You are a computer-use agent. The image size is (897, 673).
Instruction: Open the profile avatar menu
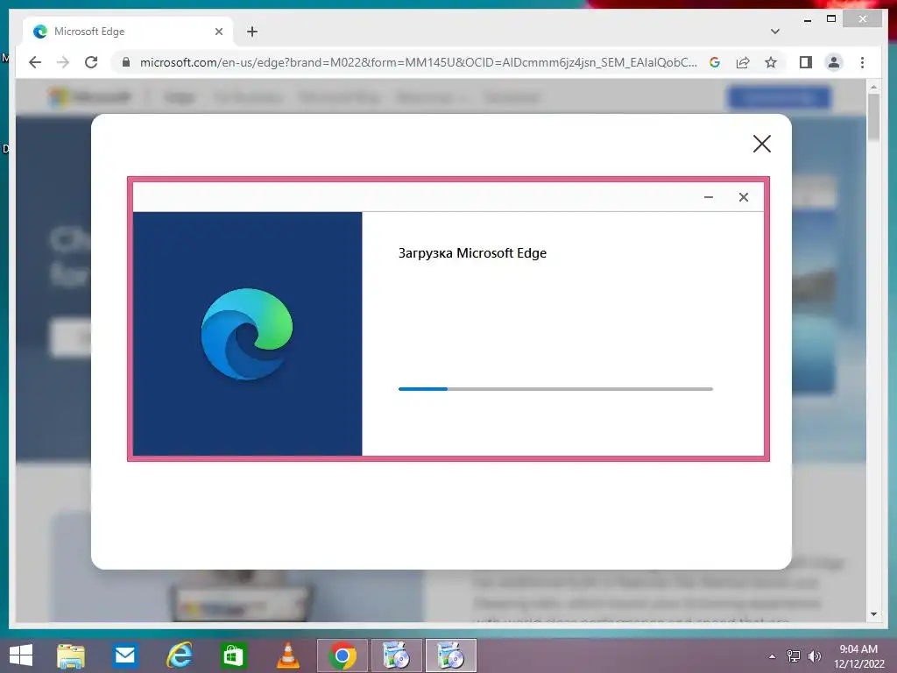(x=834, y=62)
